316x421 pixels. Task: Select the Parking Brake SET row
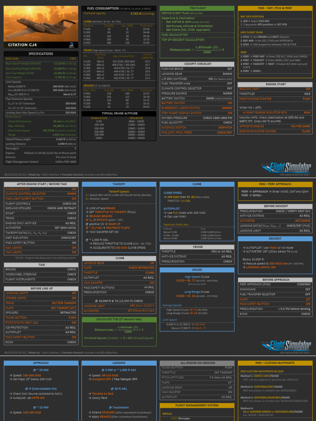(x=197, y=69)
